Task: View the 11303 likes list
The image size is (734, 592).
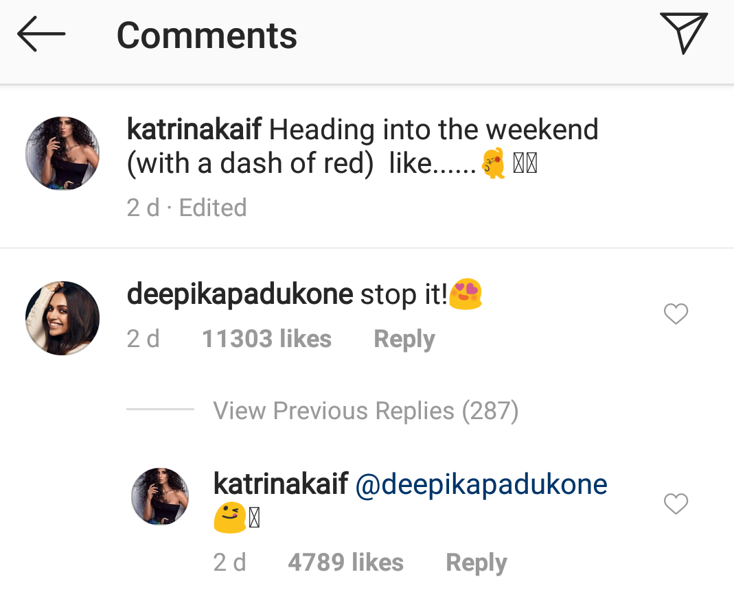Action: click(x=266, y=339)
